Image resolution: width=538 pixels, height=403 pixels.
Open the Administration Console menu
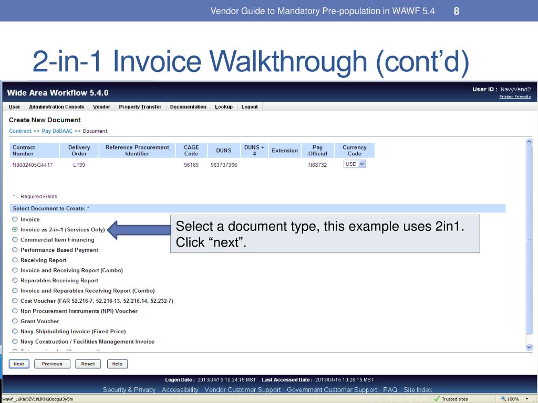57,107
